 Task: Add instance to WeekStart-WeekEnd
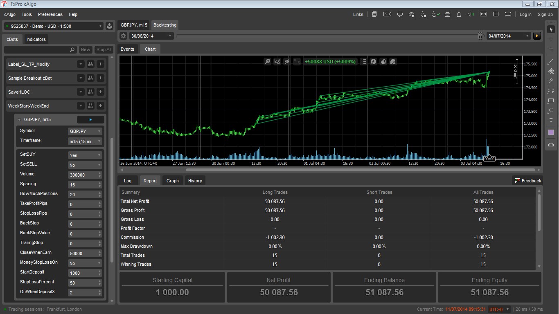[x=101, y=106]
